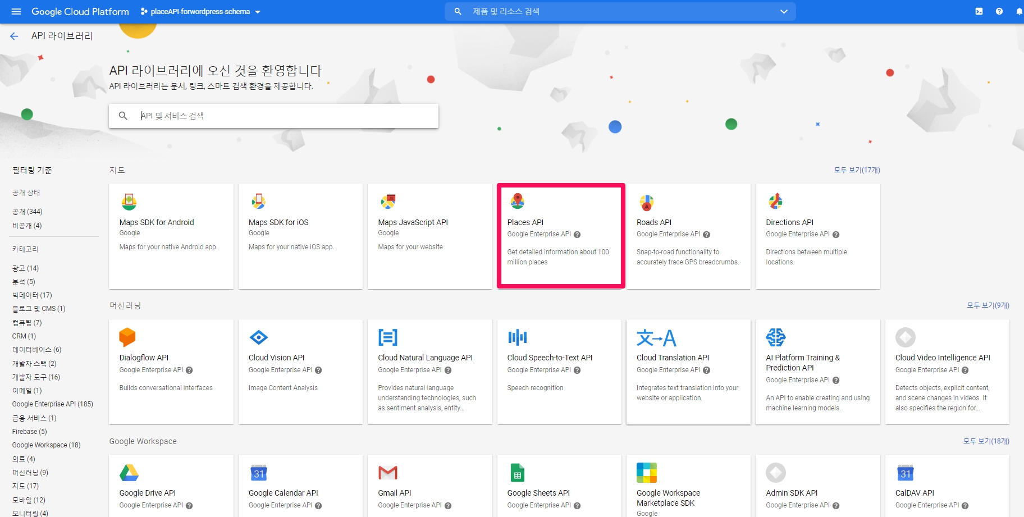Click help icon beside Places API enterprise label
Image resolution: width=1024 pixels, height=517 pixels.
click(x=577, y=235)
